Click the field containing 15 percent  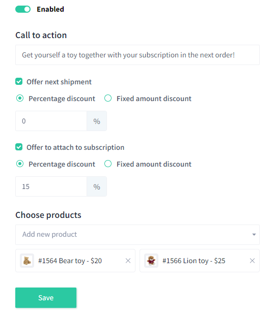51,186
